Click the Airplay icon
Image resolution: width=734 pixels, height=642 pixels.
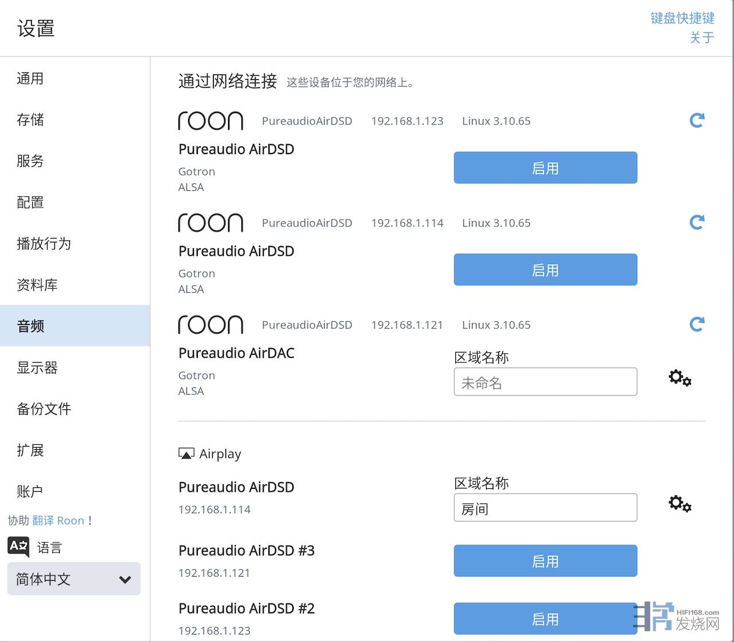click(186, 454)
